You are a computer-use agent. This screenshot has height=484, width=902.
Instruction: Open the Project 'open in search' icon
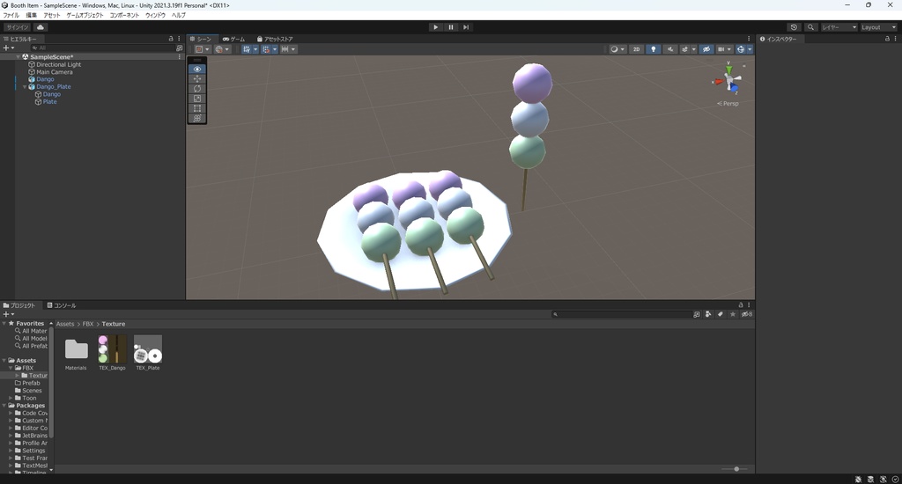697,314
